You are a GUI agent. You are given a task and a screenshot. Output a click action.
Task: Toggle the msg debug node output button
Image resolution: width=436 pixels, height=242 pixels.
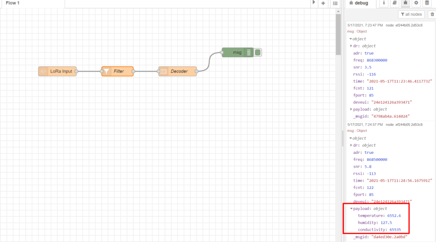258,52
